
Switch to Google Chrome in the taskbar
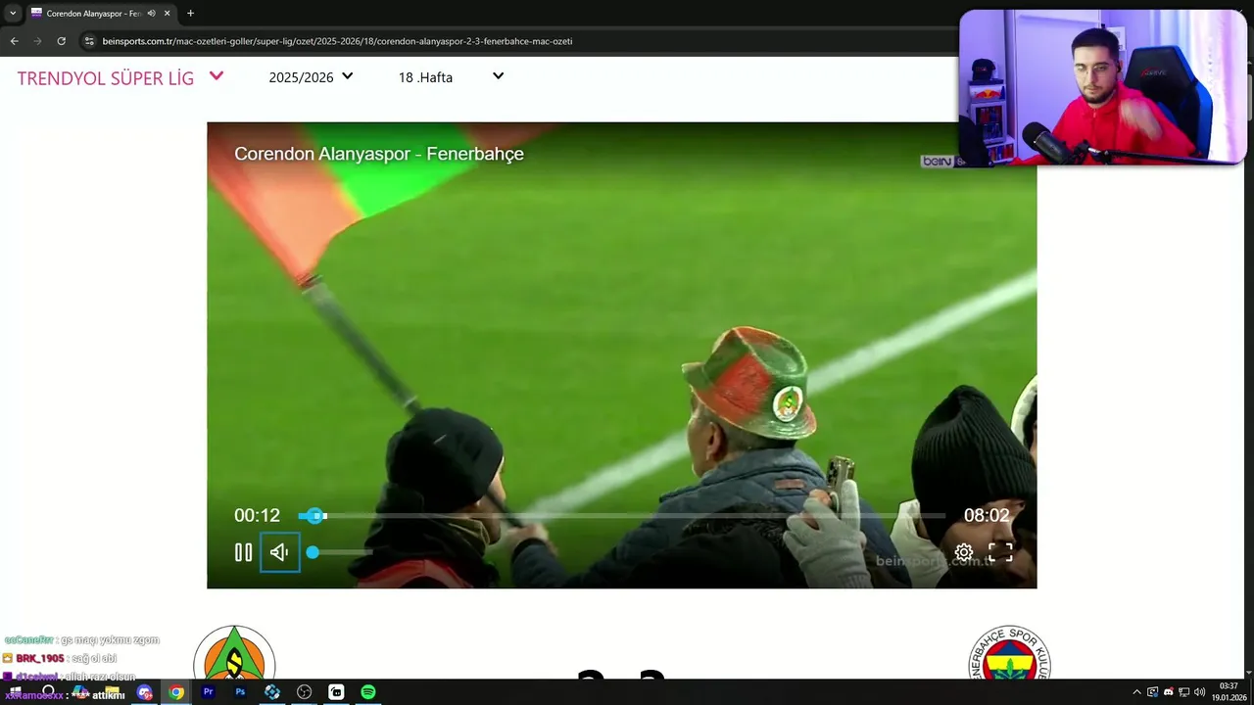[176, 692]
